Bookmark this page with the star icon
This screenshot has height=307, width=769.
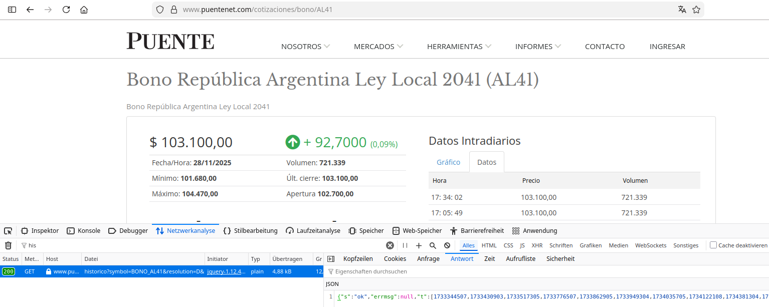[x=696, y=10]
